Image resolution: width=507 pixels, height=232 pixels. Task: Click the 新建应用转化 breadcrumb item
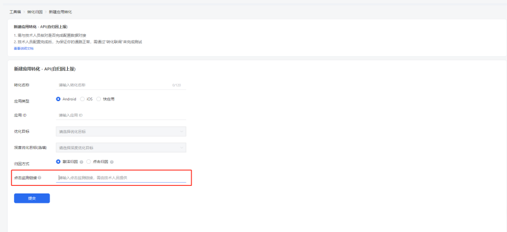[x=60, y=12]
